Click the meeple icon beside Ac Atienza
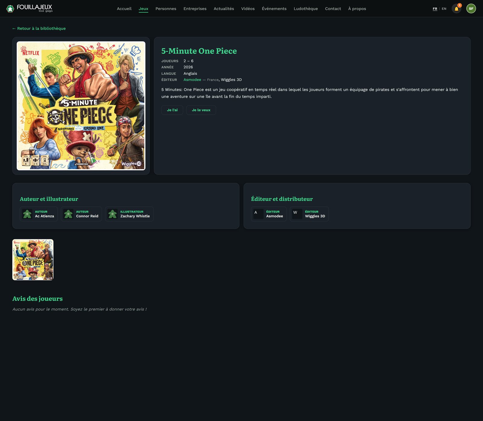 [27, 214]
